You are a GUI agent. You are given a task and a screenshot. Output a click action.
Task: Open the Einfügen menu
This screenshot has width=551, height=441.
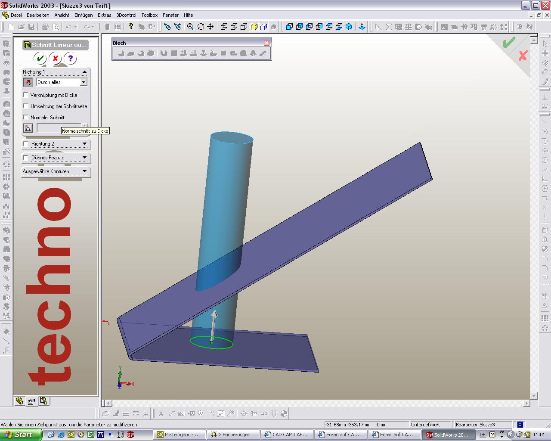[x=83, y=15]
